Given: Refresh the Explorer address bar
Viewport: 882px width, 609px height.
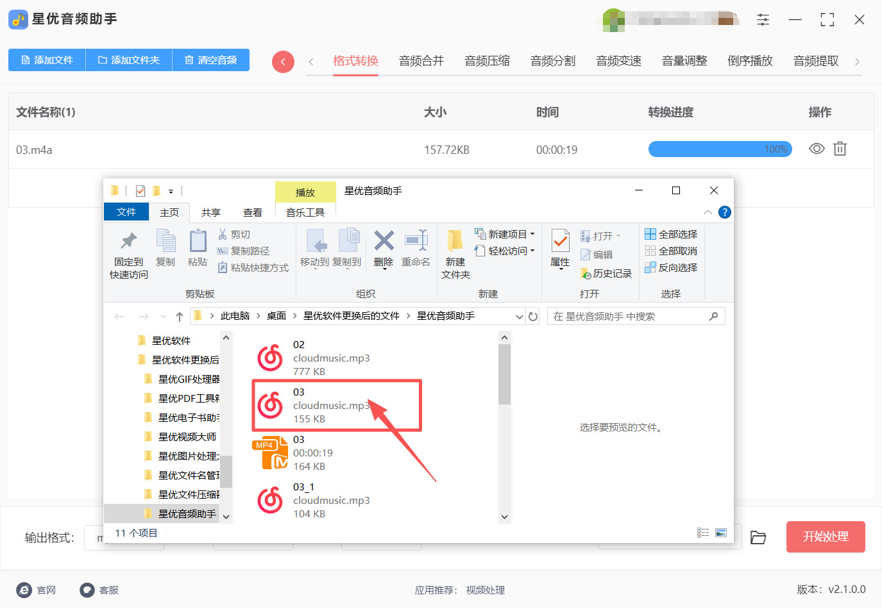Looking at the screenshot, I should point(533,316).
